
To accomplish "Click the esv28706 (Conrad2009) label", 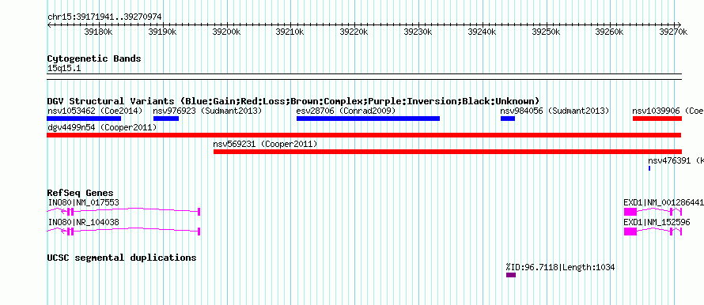I will (346, 111).
